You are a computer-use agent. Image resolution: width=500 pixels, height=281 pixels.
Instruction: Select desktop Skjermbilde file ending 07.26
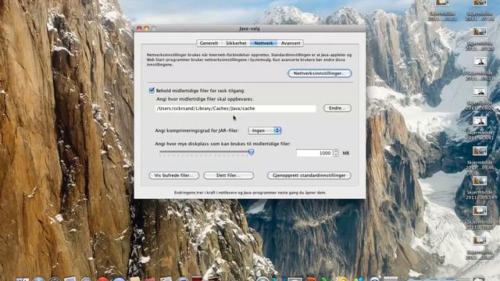click(x=480, y=39)
